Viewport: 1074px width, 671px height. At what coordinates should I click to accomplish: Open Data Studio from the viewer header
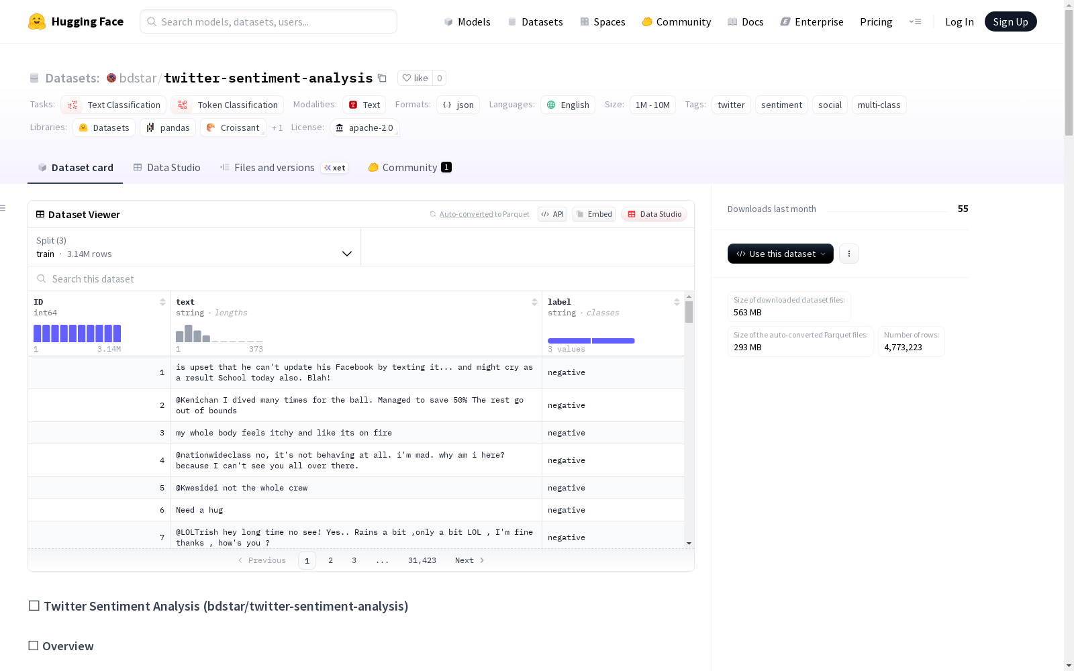(x=654, y=214)
